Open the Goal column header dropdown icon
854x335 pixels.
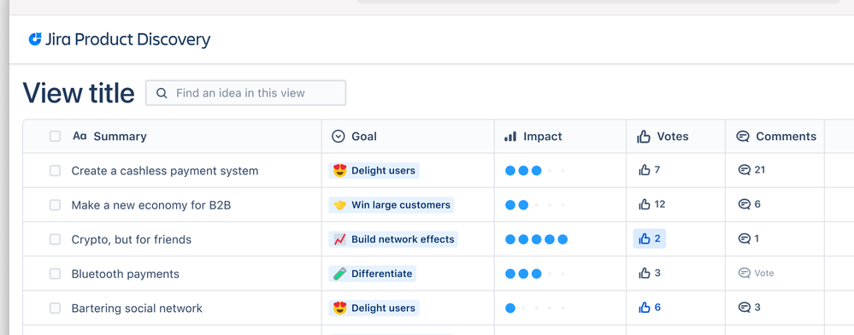339,136
